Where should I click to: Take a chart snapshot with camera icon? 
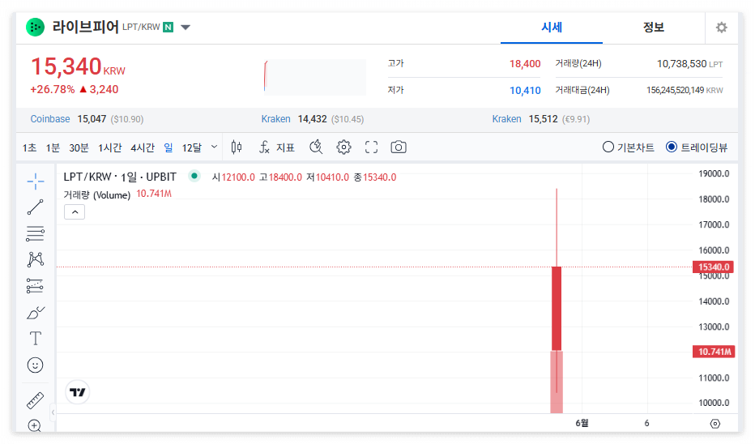coord(399,147)
